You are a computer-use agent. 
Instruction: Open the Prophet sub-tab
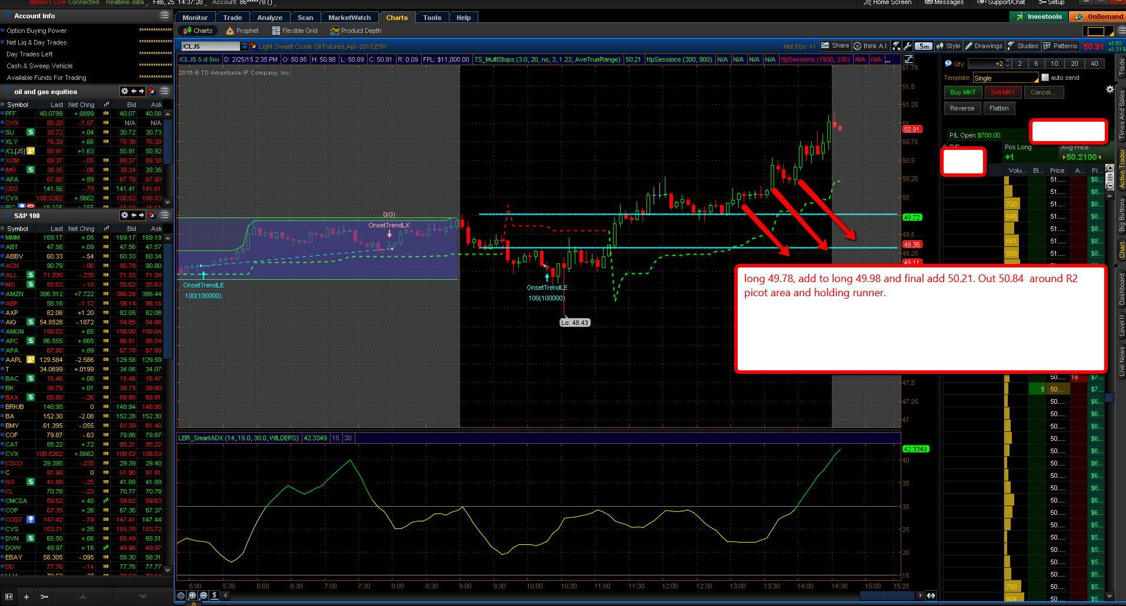point(242,31)
